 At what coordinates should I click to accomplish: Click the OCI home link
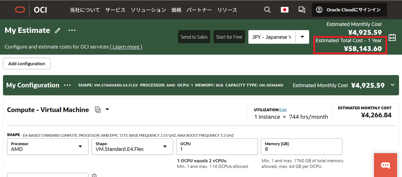tap(41, 10)
